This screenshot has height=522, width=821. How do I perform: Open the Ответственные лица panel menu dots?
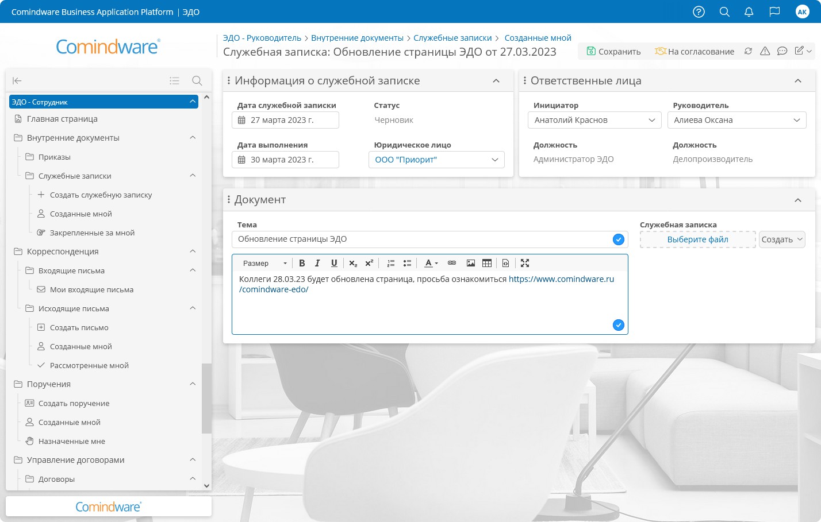525,81
